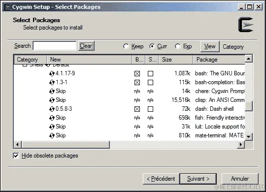Toggle source checkbox for bash-completion
Viewport: 266px width, 192px height.
coord(150,82)
